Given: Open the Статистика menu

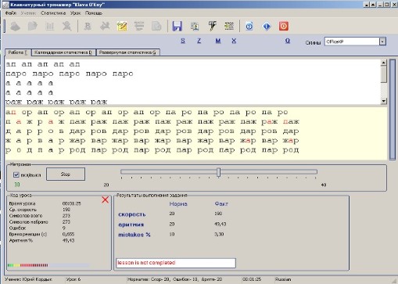Looking at the screenshot, I should 53,13.
